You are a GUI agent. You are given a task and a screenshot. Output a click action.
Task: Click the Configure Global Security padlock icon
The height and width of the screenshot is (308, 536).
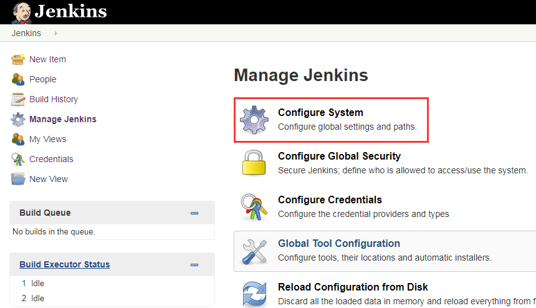pos(254,163)
